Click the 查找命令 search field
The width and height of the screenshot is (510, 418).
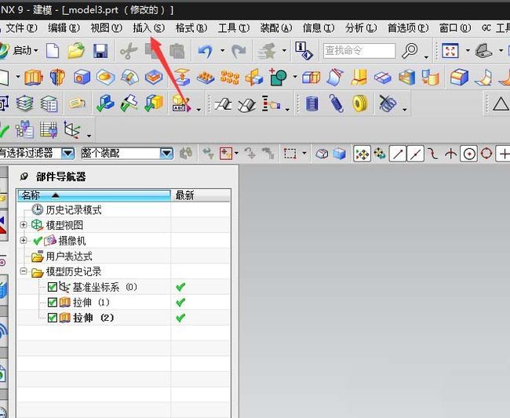(359, 51)
